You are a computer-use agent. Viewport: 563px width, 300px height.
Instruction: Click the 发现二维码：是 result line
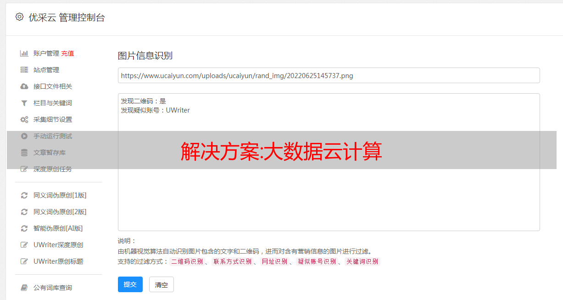click(144, 101)
